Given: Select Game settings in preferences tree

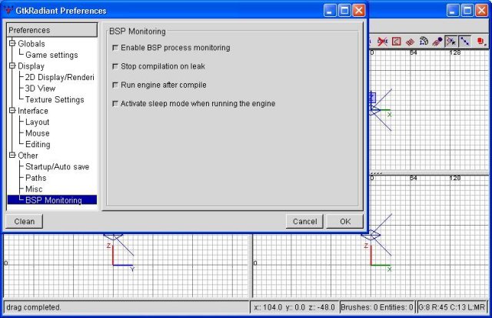Looking at the screenshot, I should 52,55.
